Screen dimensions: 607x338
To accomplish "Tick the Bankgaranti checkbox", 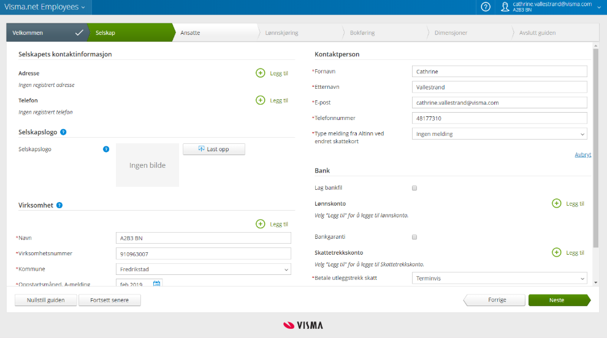I will point(414,237).
